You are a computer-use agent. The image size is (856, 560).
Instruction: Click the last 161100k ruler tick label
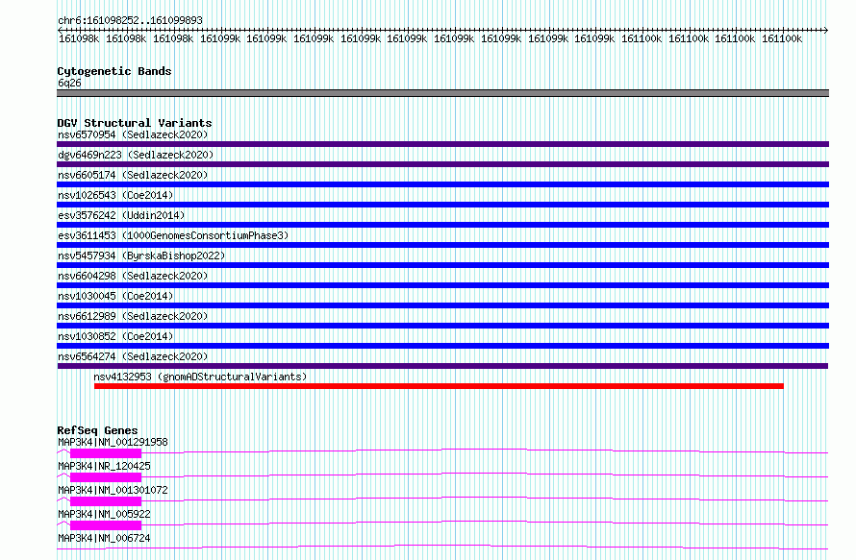pos(782,38)
